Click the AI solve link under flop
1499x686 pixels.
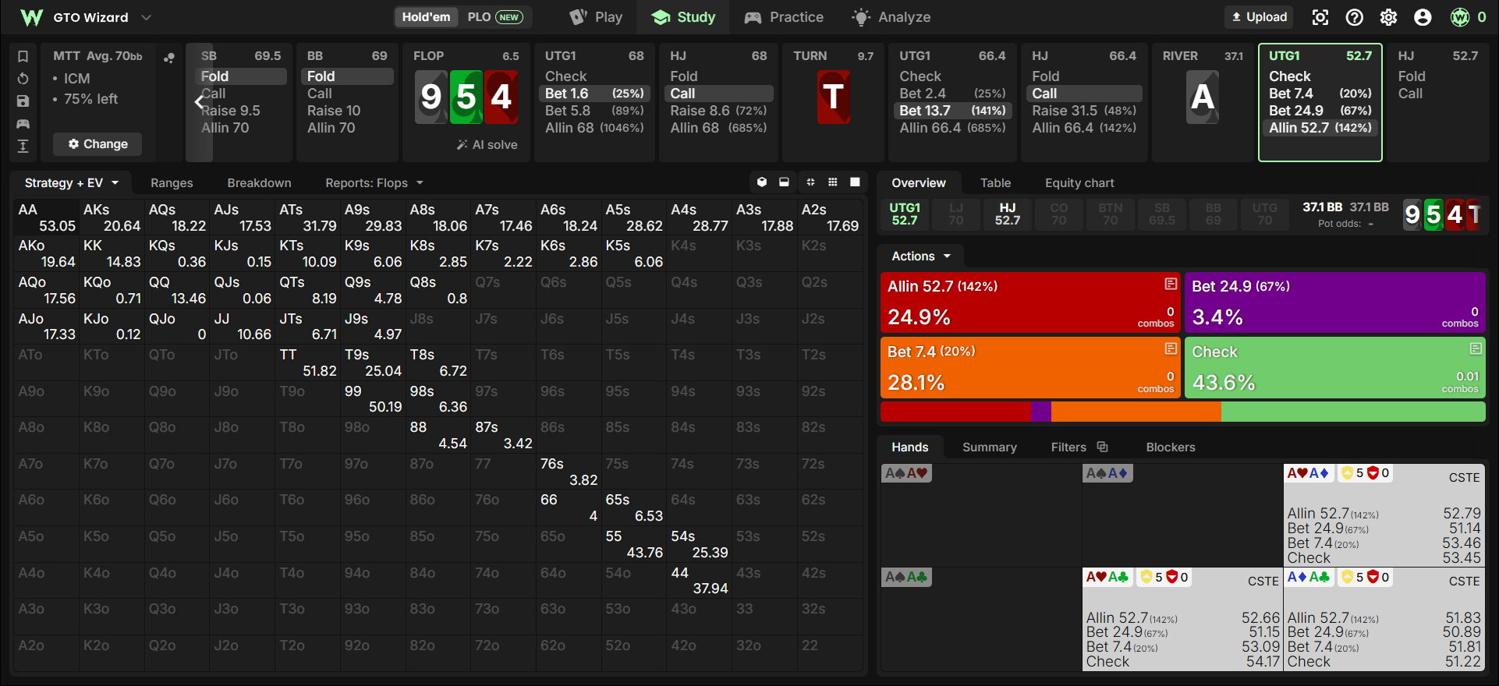pyautogui.click(x=487, y=145)
